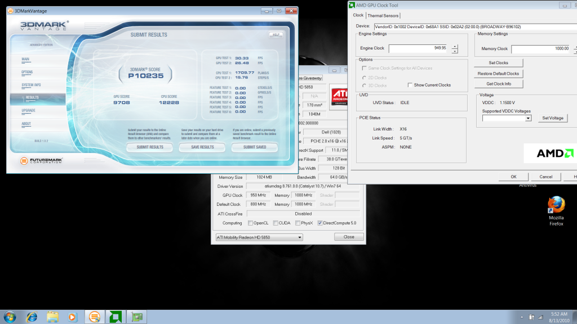Click the Set Voltage button
The width and height of the screenshot is (577, 324).
coord(553,118)
